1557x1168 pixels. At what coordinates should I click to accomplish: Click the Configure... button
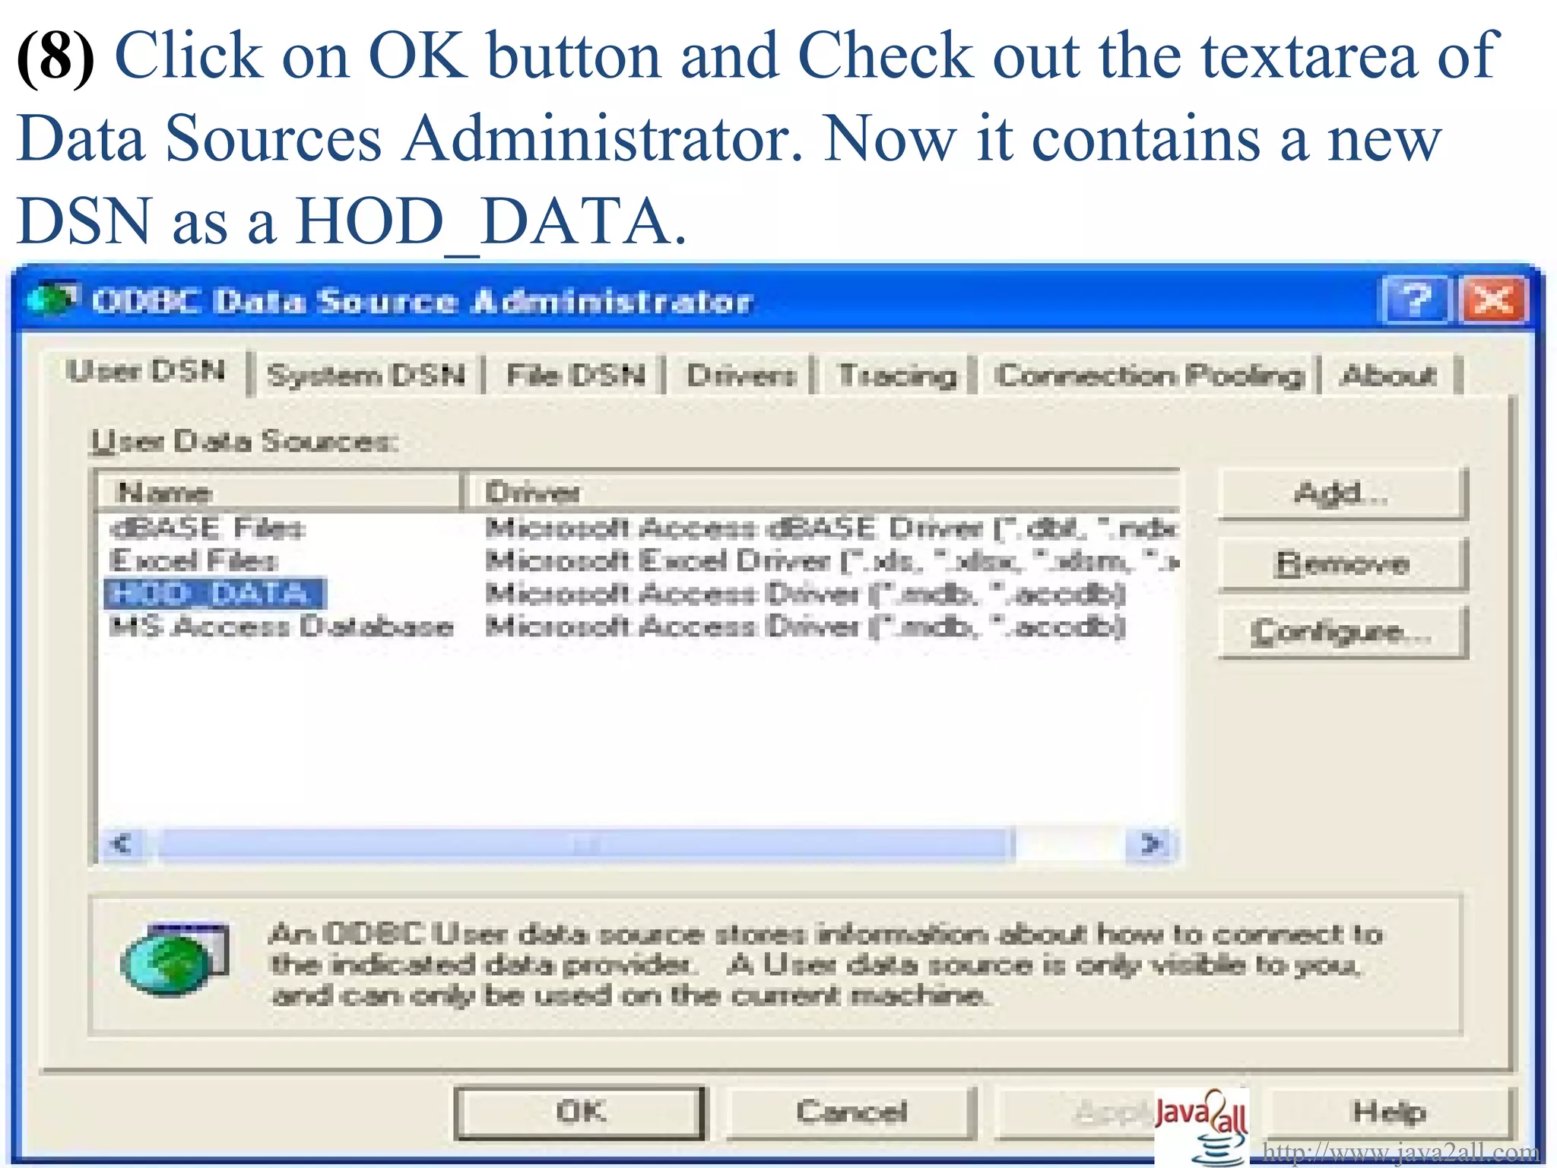pyautogui.click(x=1343, y=632)
